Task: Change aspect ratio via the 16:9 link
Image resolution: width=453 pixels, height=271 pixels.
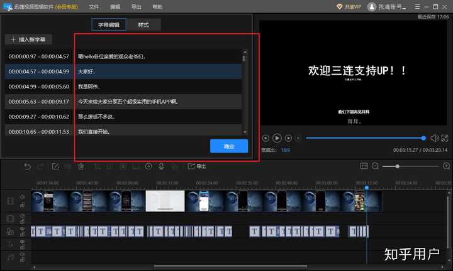Action: 286,150
